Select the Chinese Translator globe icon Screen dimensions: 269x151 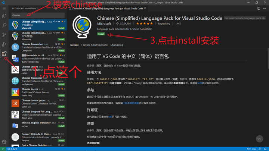(x=15, y=81)
